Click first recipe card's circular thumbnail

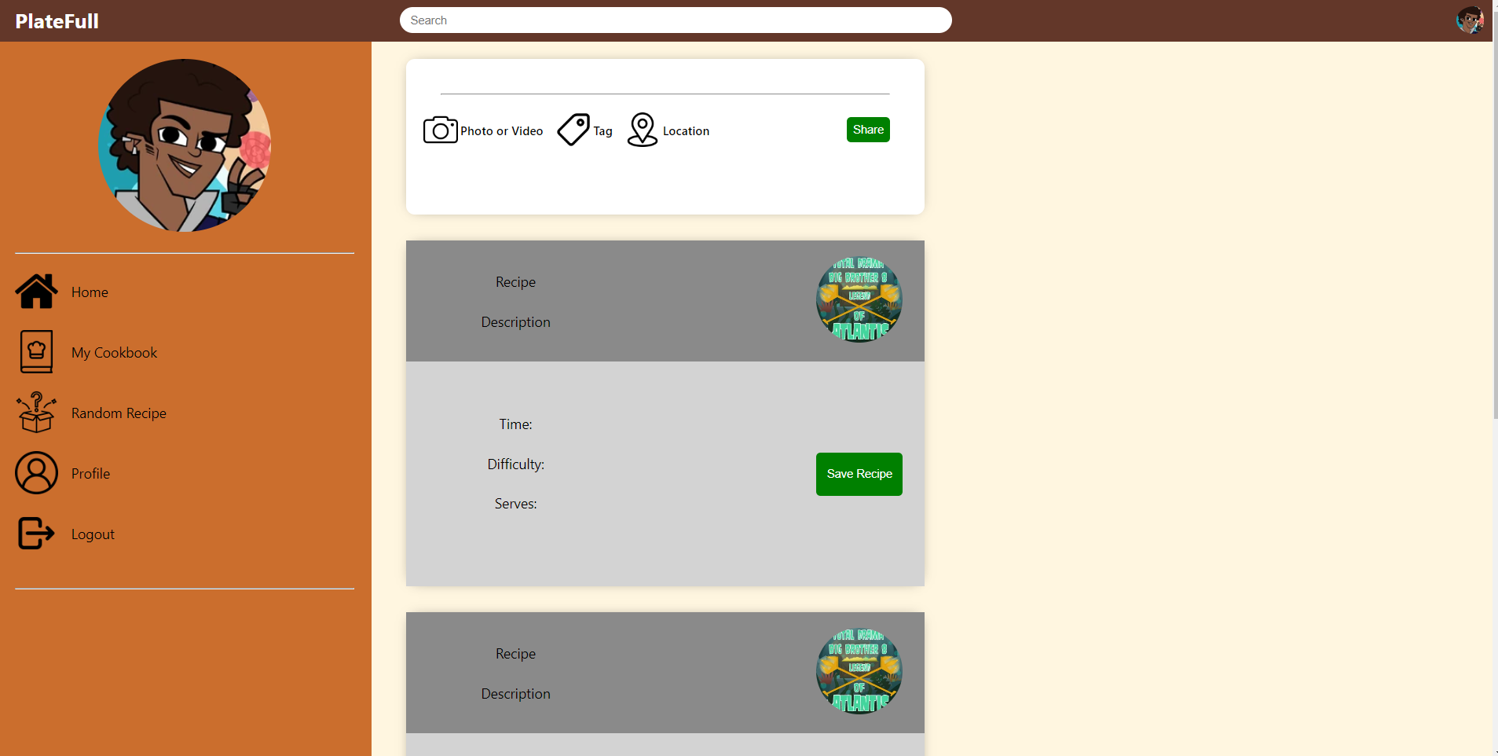(x=859, y=299)
